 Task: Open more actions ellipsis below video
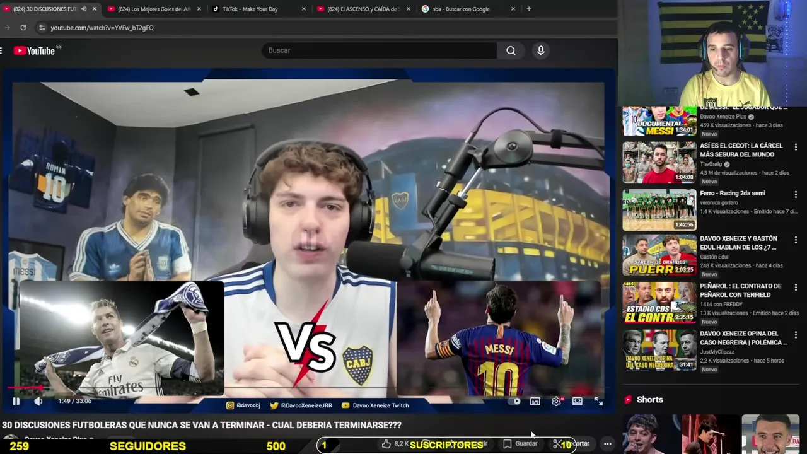608,444
